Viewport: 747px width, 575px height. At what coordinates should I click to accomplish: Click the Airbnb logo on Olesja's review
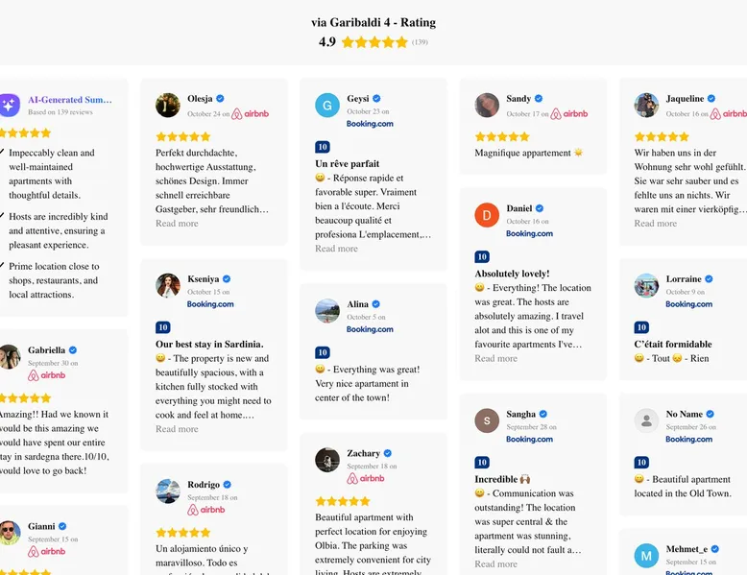[250, 114]
